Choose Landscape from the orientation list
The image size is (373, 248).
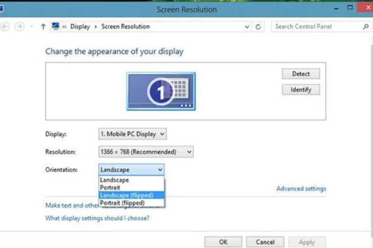pyautogui.click(x=115, y=180)
